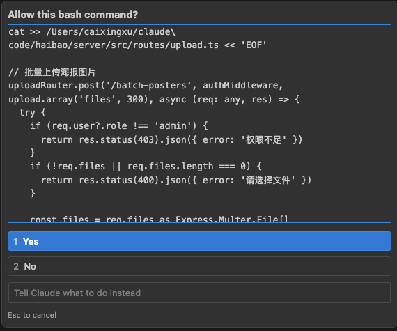This screenshot has height=331, width=397.
Task: Click the req.files.length === 0 condition line
Action: [146, 167]
